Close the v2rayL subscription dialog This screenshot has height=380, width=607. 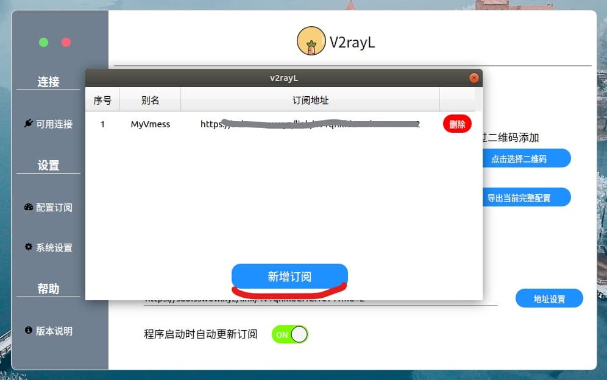(x=474, y=78)
